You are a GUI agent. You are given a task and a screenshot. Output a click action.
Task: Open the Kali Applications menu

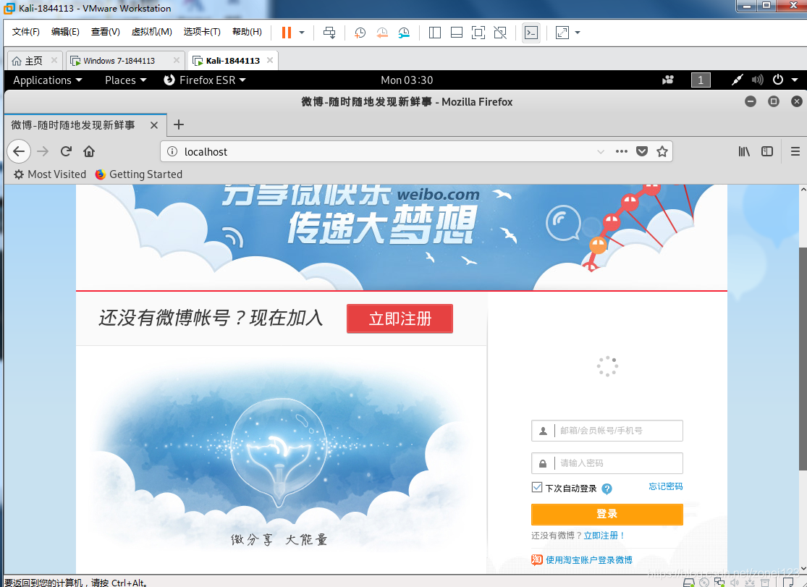coord(47,80)
